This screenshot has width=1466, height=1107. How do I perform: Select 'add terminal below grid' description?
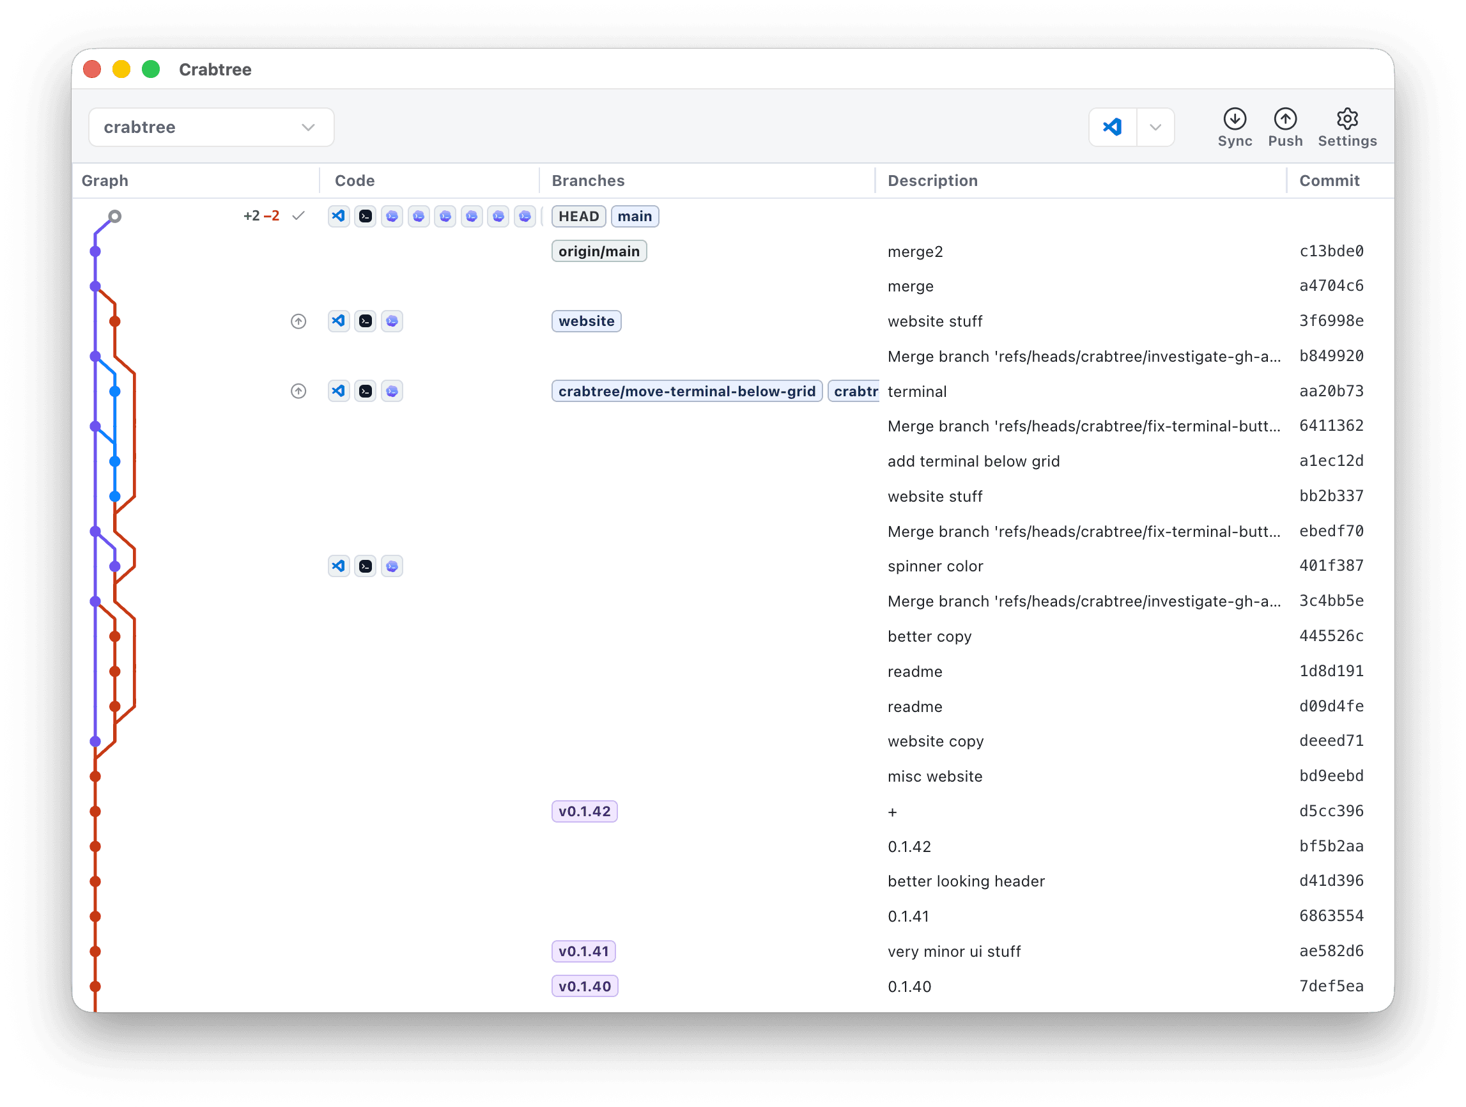(973, 461)
